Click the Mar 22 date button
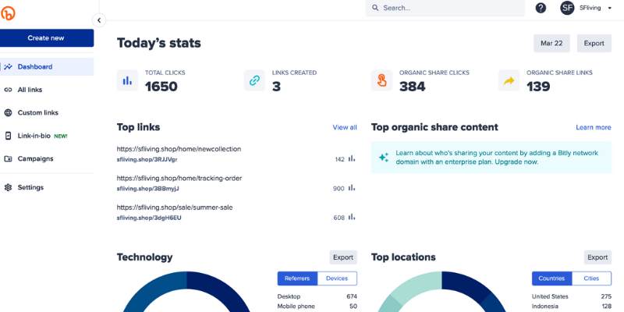Image resolution: width=624 pixels, height=312 pixels. point(551,44)
